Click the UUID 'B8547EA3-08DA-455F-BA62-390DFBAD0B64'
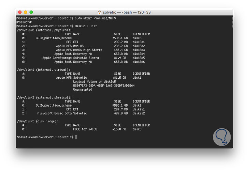Image resolution: width=249 pixels, height=171 pixels. 104,85
